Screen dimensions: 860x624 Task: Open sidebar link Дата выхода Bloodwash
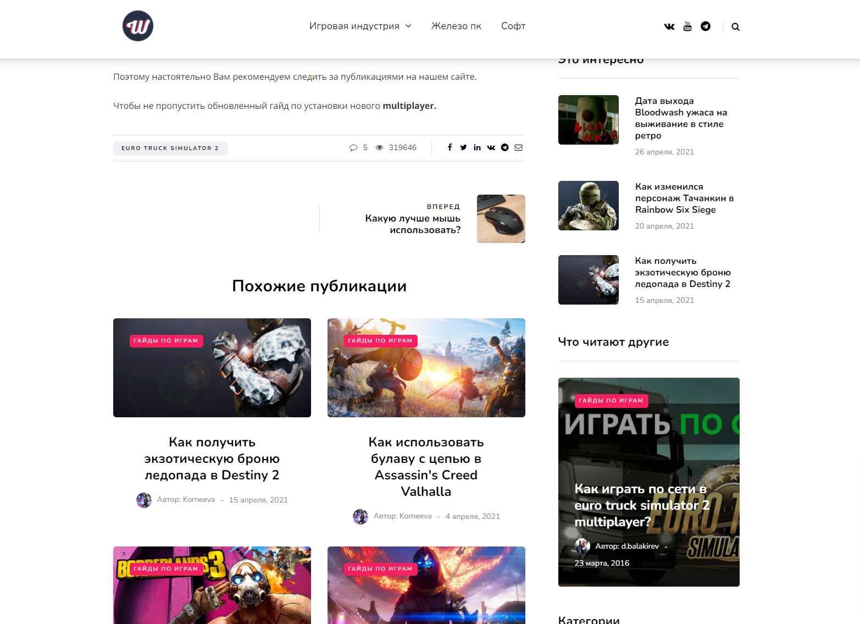coord(681,118)
